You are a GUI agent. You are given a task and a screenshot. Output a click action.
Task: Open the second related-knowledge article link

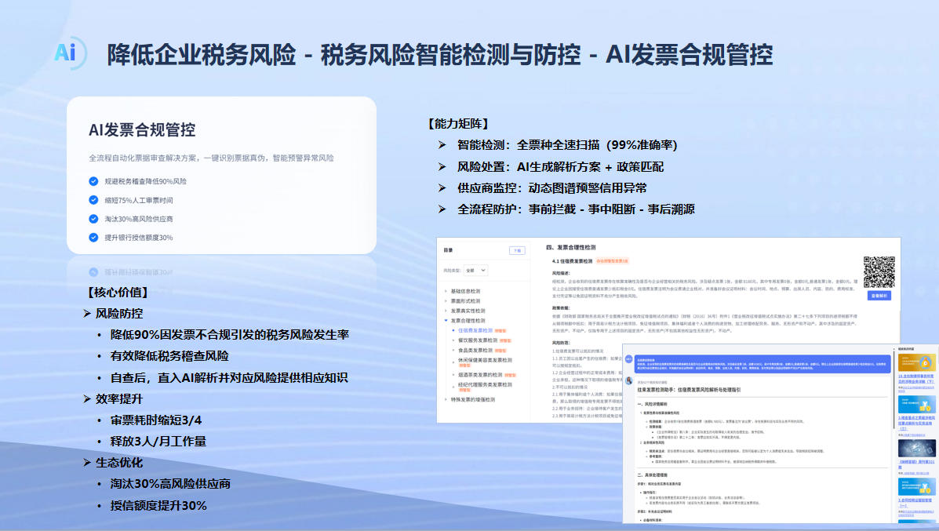[x=916, y=423]
